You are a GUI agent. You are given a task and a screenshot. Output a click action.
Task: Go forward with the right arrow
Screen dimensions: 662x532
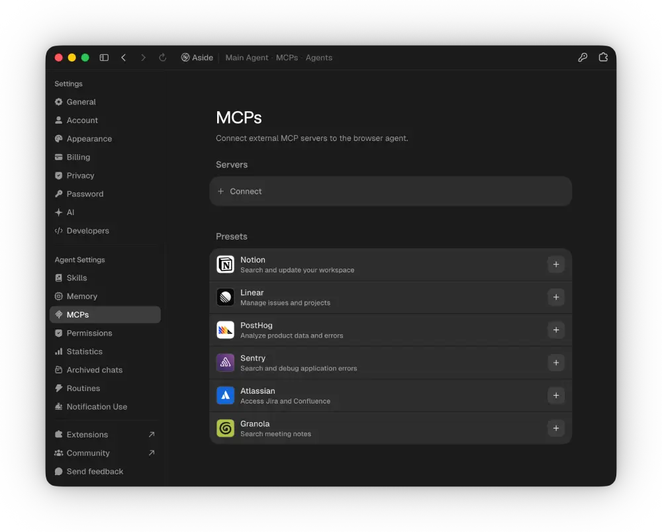tap(143, 58)
